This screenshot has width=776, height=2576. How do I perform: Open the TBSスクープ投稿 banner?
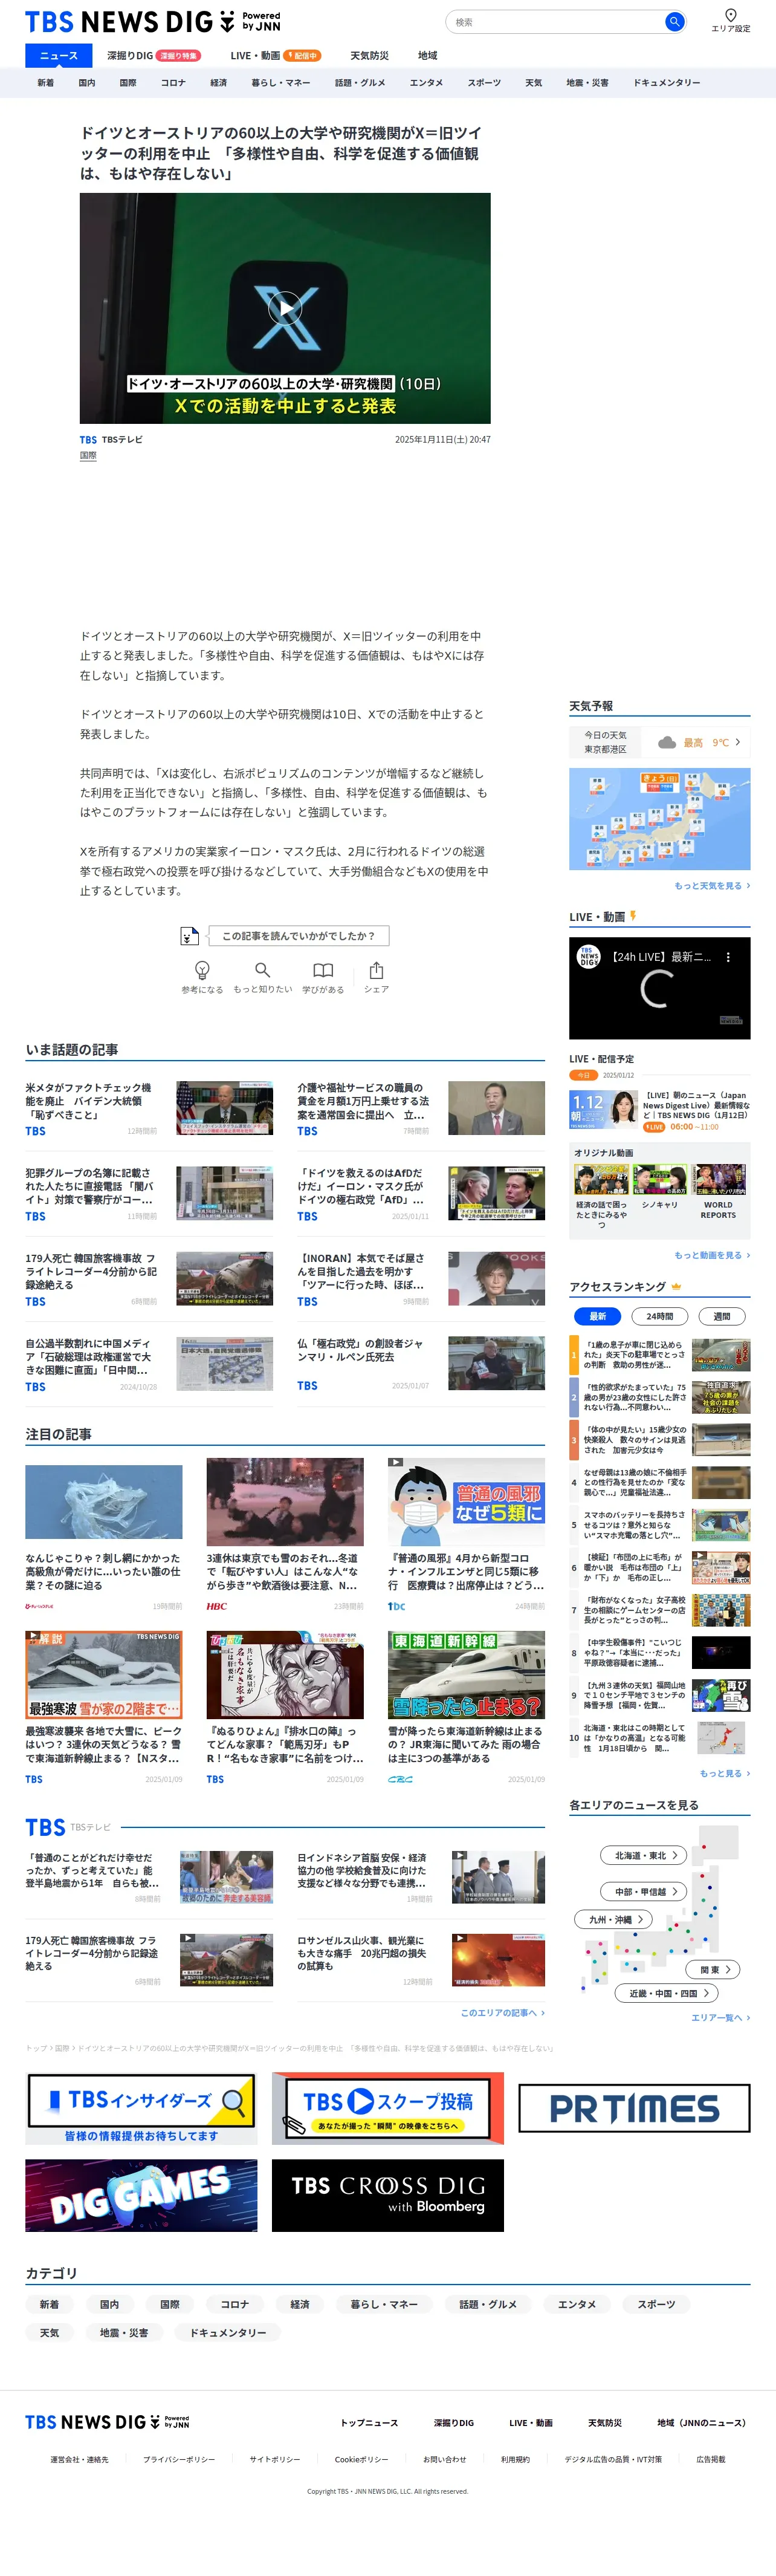[x=388, y=2109]
